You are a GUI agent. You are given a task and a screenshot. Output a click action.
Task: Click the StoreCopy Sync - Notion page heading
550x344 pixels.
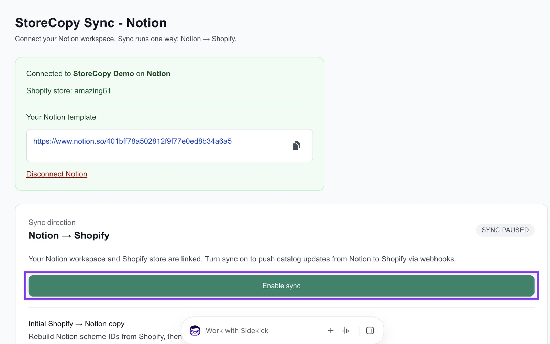[91, 23]
